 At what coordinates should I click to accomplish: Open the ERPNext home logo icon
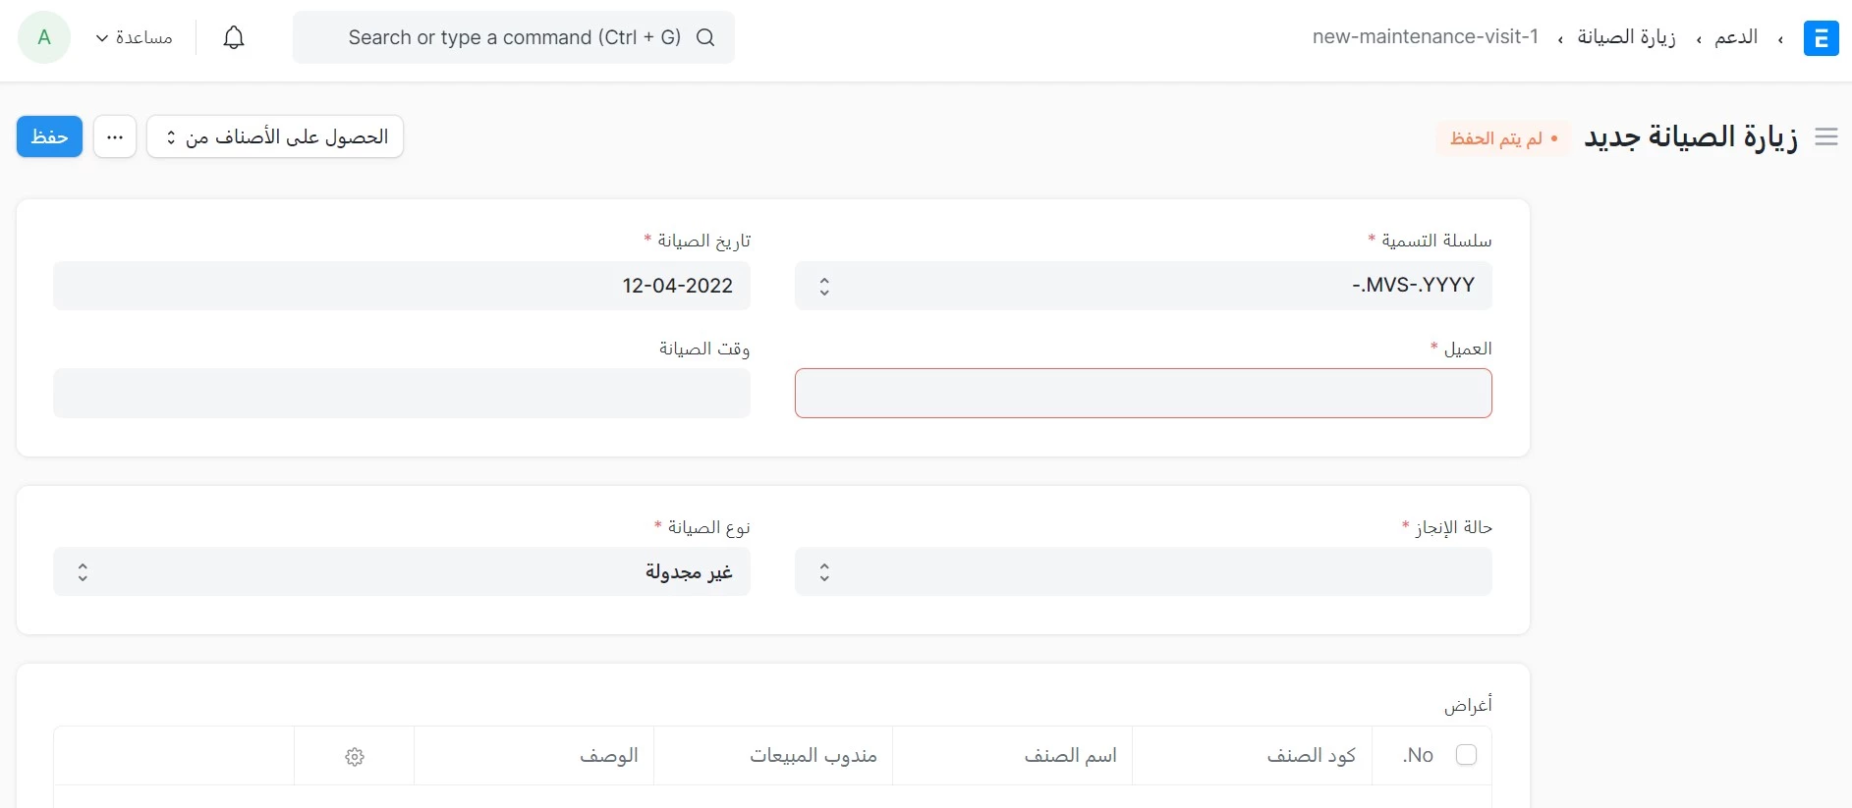1821,38
